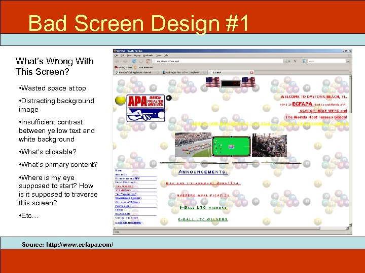
Task: Click The Worlds Most Famous Beach text
Action: 316,117
